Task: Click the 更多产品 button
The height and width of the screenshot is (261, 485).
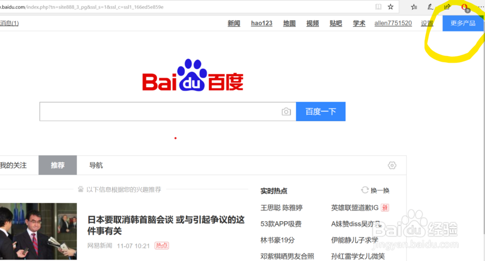Action: tap(463, 23)
